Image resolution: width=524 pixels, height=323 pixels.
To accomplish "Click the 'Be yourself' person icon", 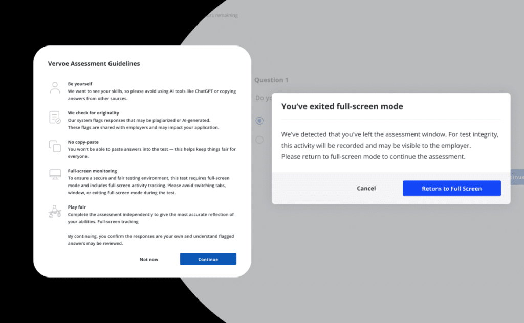I will tap(55, 87).
